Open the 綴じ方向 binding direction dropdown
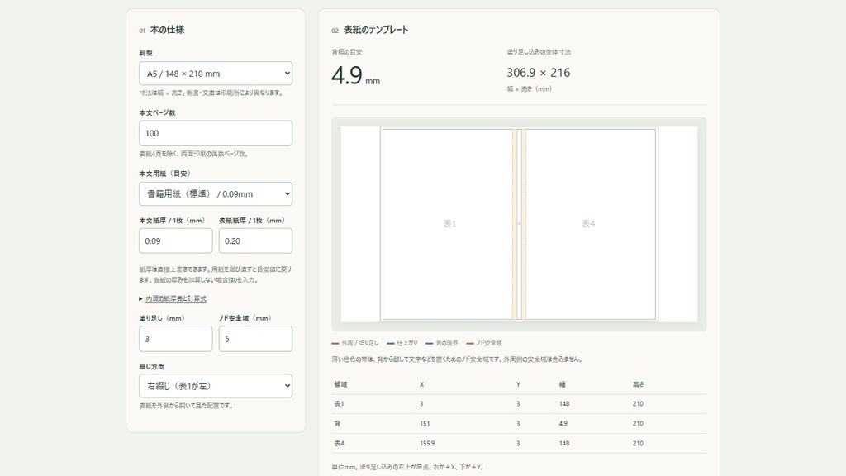The image size is (846, 476). coord(216,386)
